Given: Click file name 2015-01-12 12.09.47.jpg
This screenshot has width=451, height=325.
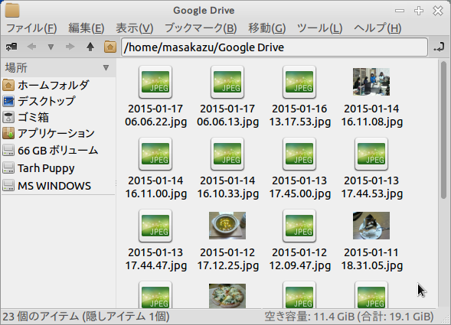Looking at the screenshot, I should click(x=299, y=259).
